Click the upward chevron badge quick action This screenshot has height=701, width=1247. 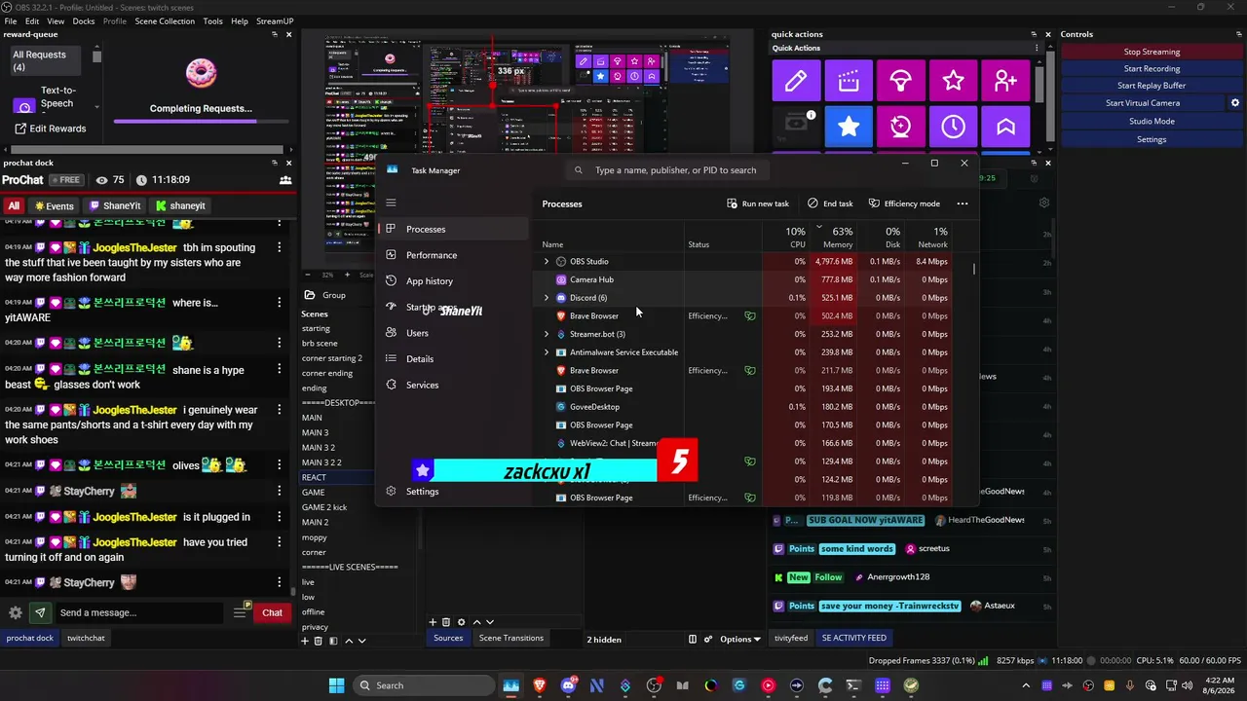click(1006, 127)
